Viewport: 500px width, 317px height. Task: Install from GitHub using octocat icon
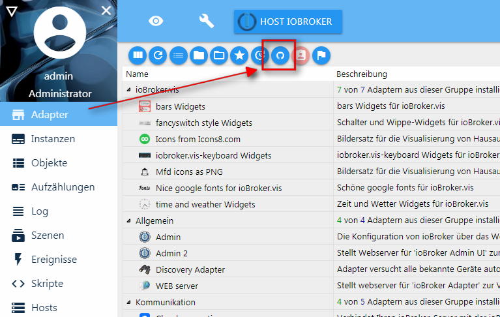tap(280, 55)
